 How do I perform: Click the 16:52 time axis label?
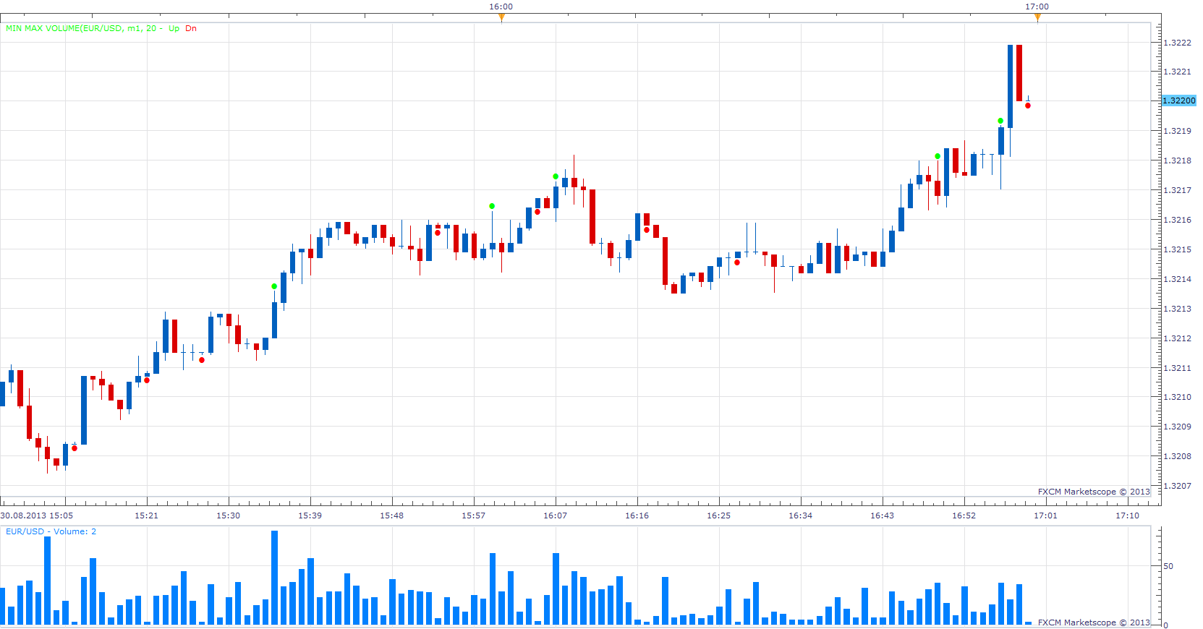tap(964, 515)
